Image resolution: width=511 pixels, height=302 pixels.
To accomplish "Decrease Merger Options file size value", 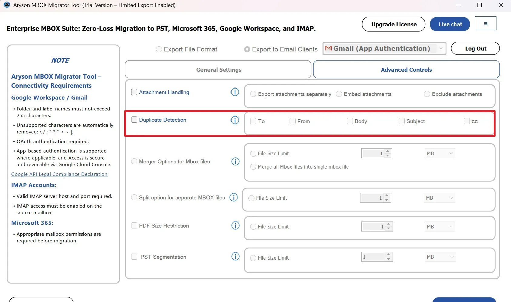I will [388, 156].
